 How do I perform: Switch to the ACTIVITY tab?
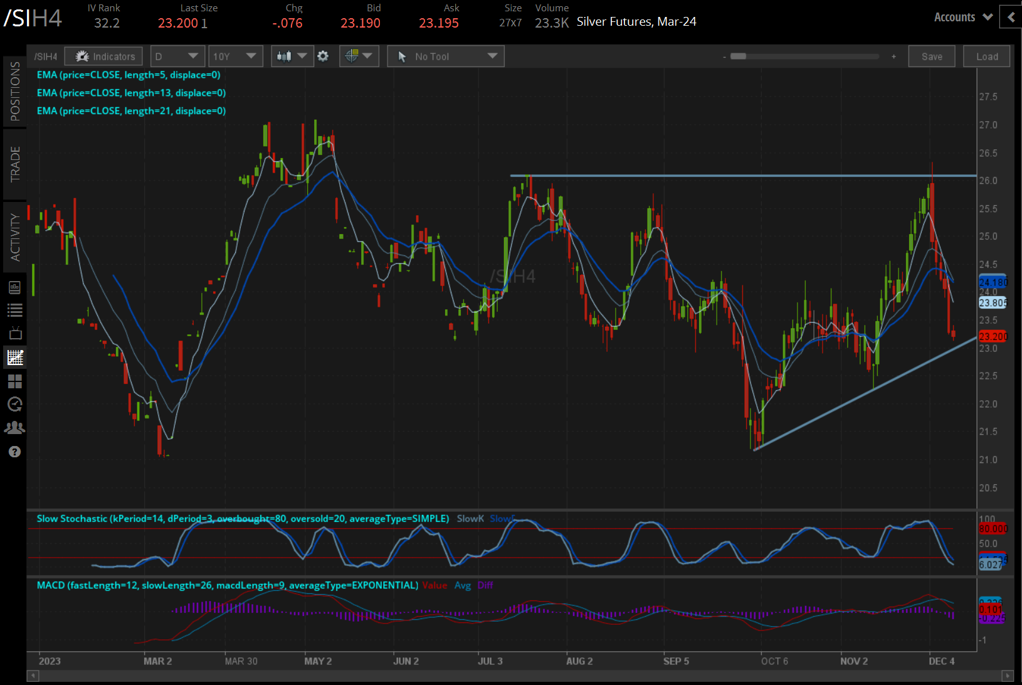[15, 237]
